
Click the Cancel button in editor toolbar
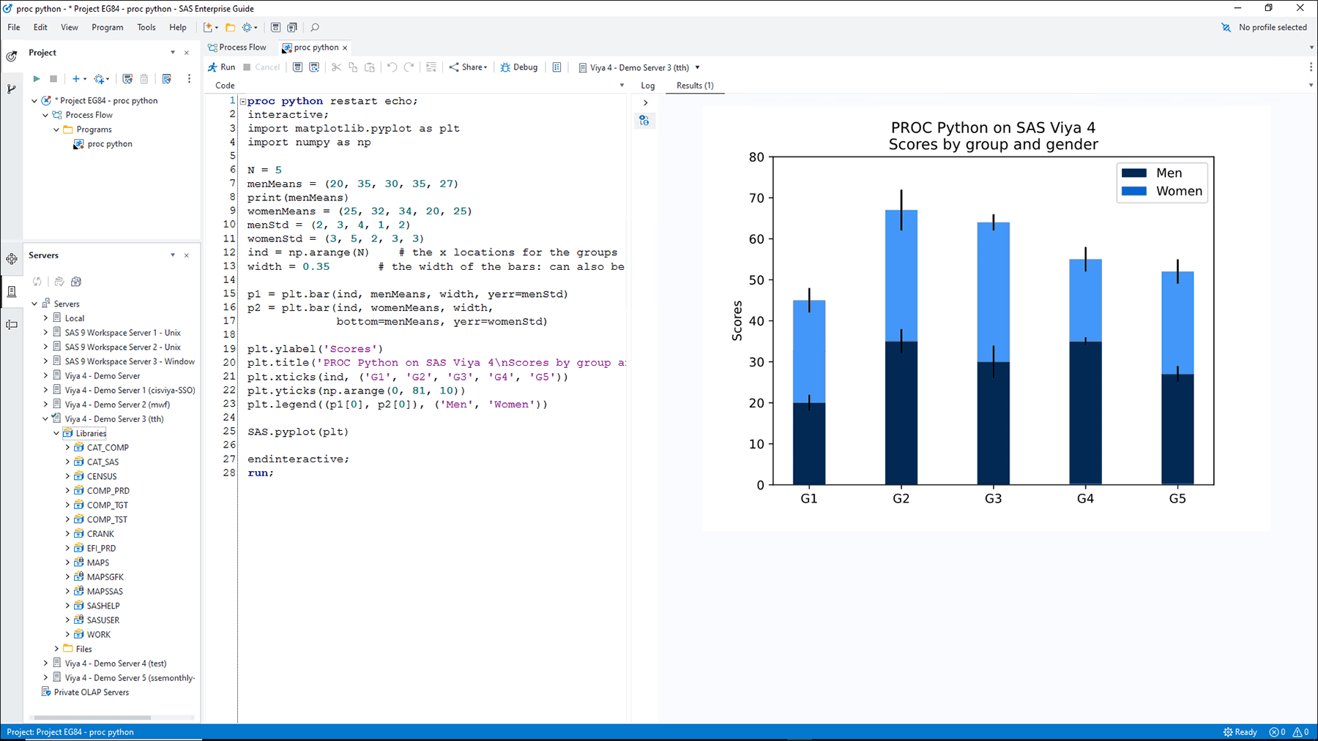[x=261, y=67]
